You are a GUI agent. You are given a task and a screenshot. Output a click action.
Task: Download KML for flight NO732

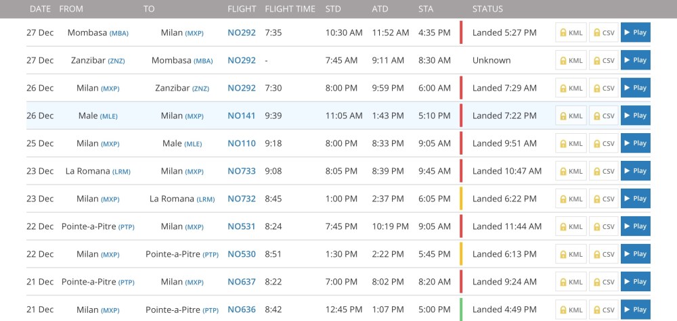coord(570,199)
